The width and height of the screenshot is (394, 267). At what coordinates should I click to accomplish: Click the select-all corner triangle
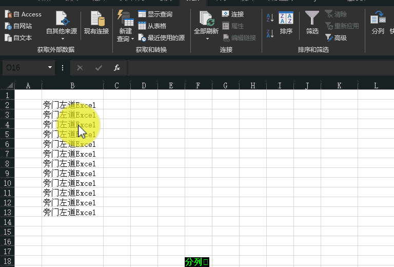coord(9,85)
